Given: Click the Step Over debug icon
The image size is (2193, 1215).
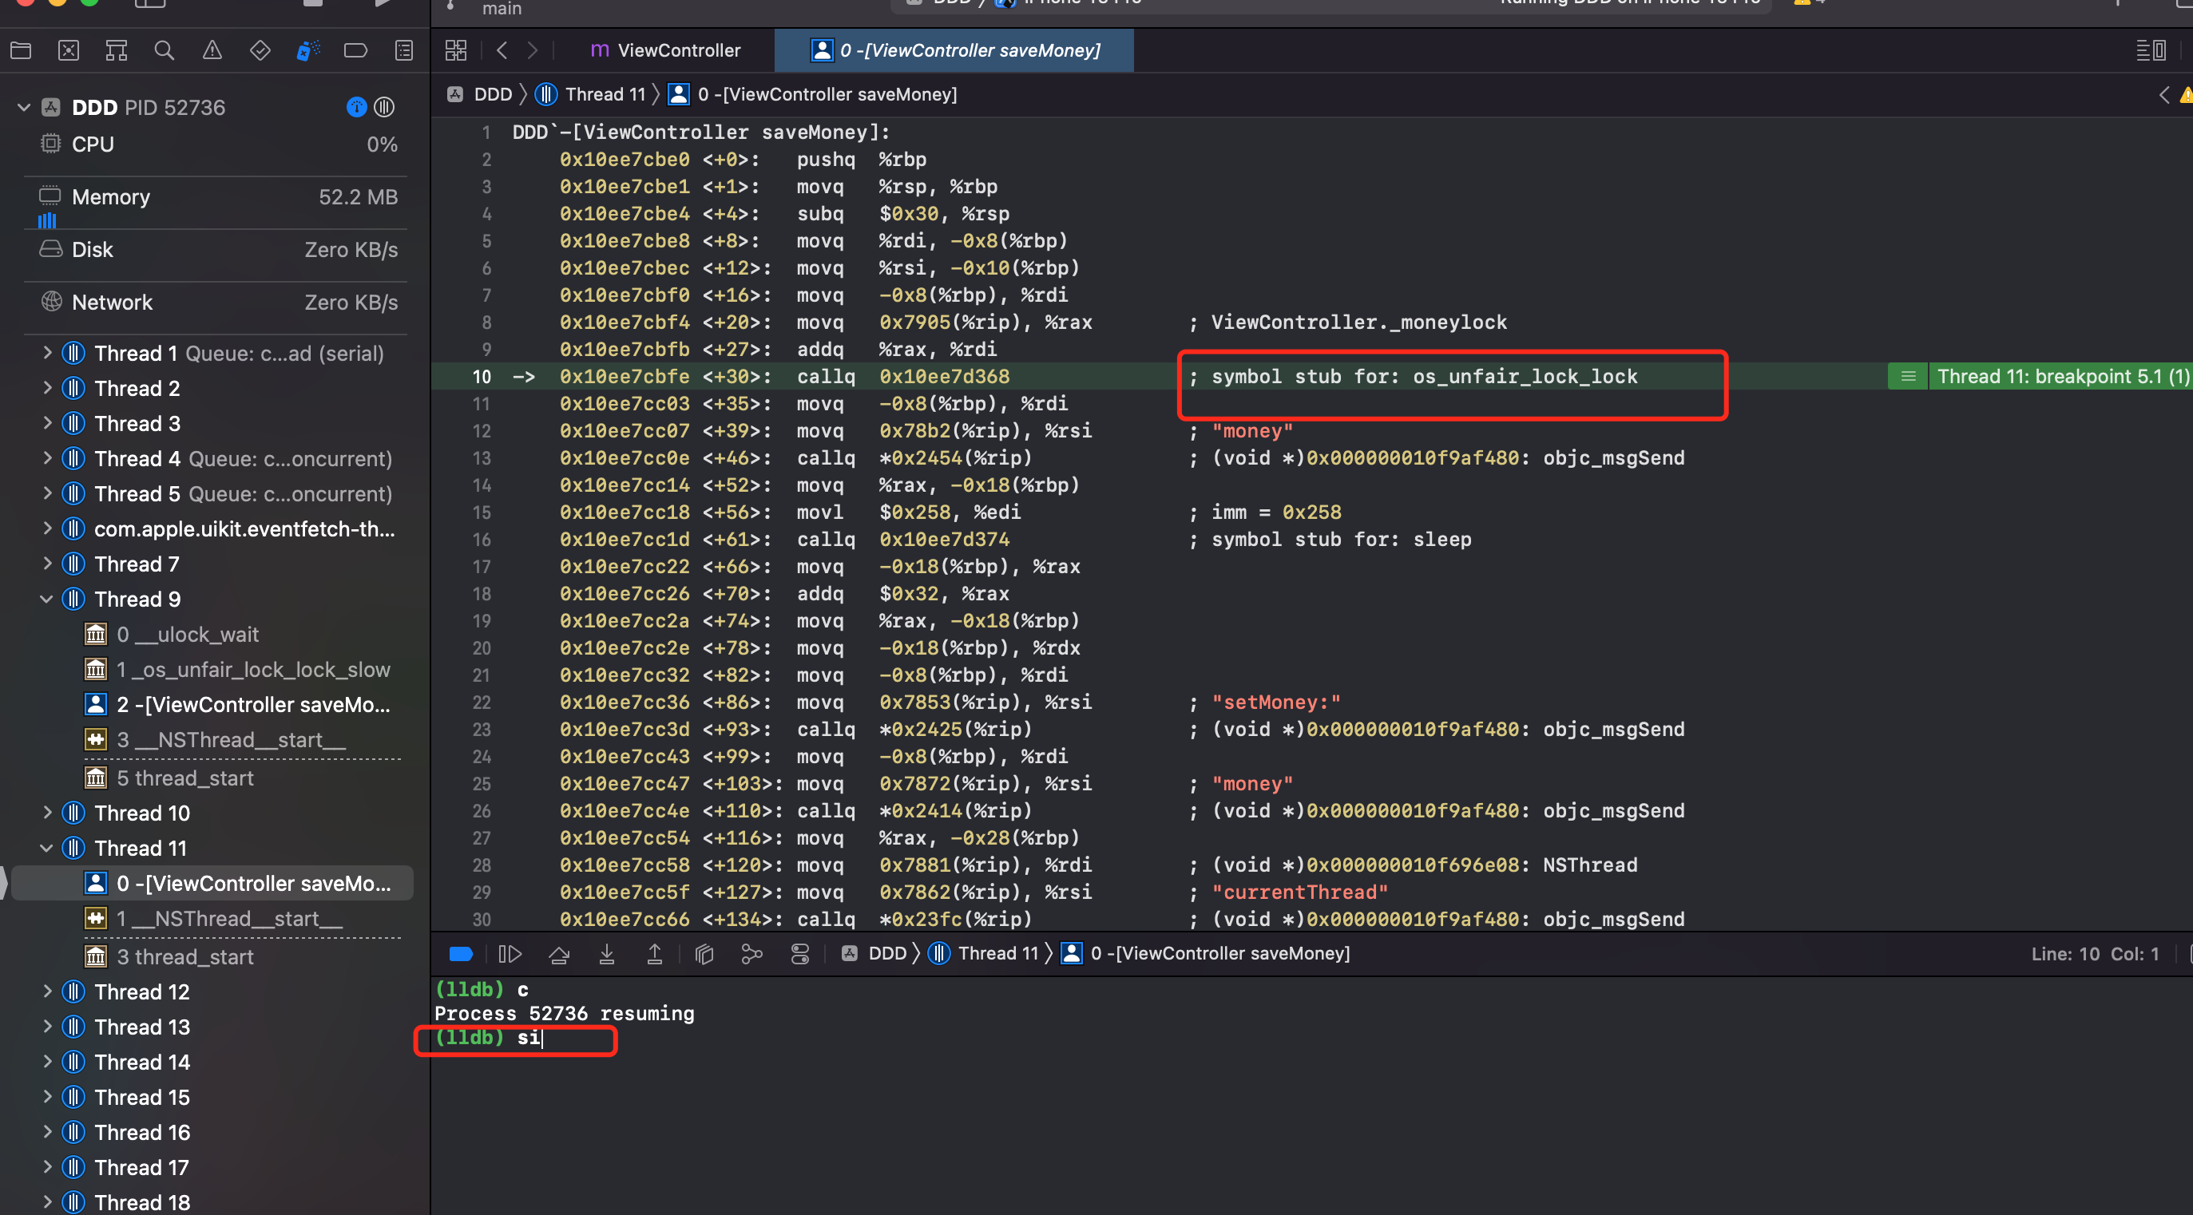Looking at the screenshot, I should click(x=559, y=954).
